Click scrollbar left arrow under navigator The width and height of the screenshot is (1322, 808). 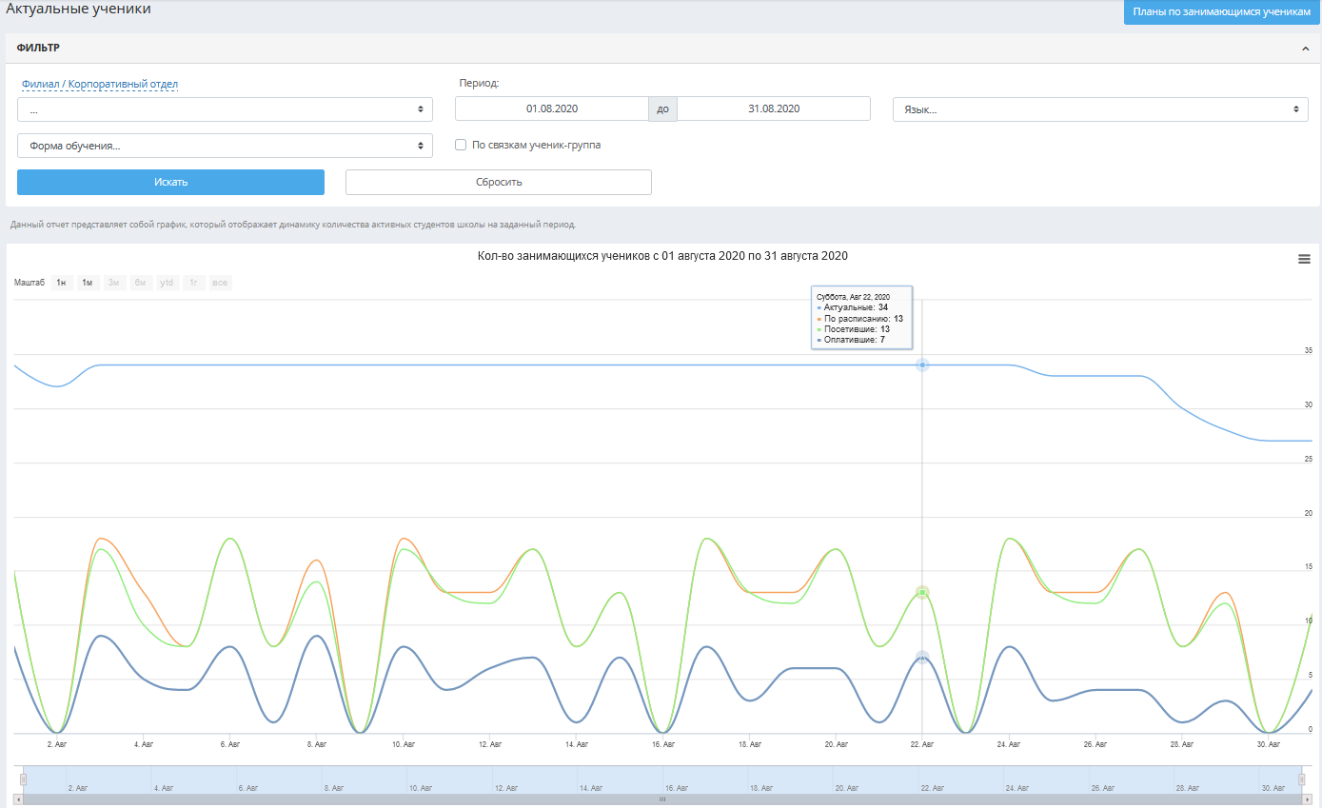click(x=17, y=799)
